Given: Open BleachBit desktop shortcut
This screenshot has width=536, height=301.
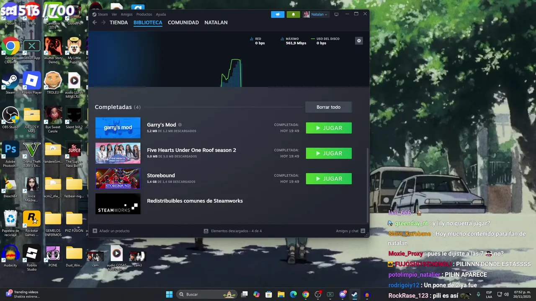Looking at the screenshot, I should click(10, 187).
